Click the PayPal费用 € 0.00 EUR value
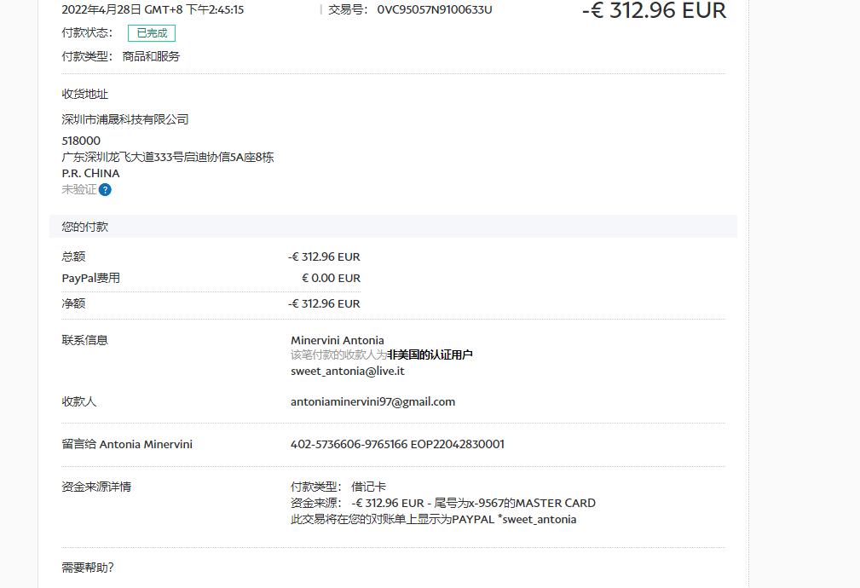860x588 pixels. pos(331,278)
